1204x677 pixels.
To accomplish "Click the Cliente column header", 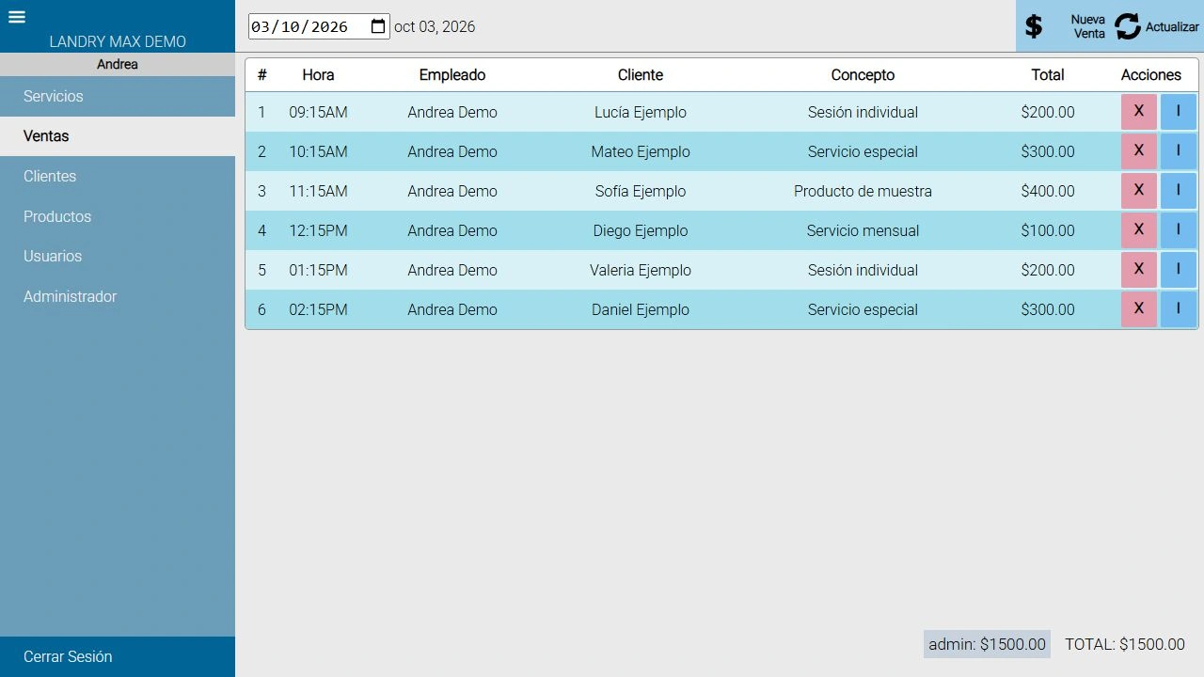I will (x=641, y=75).
